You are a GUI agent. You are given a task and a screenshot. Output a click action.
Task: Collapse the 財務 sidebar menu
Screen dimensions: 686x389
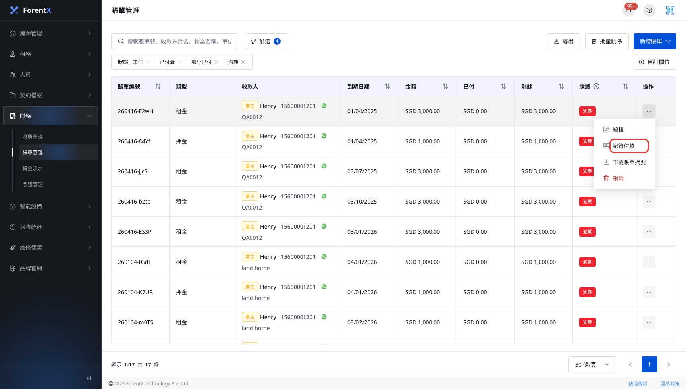pos(50,116)
